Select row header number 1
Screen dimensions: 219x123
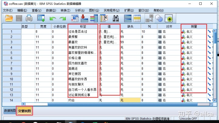[x=12, y=32]
